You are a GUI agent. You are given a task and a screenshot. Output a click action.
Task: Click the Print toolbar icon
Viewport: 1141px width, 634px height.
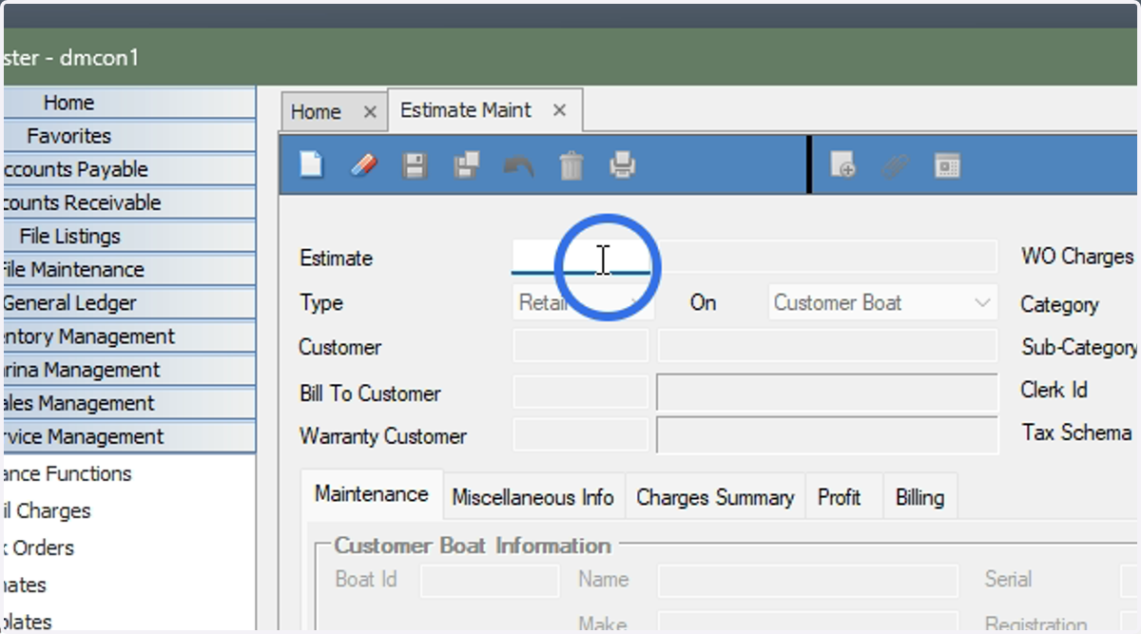[x=622, y=165]
